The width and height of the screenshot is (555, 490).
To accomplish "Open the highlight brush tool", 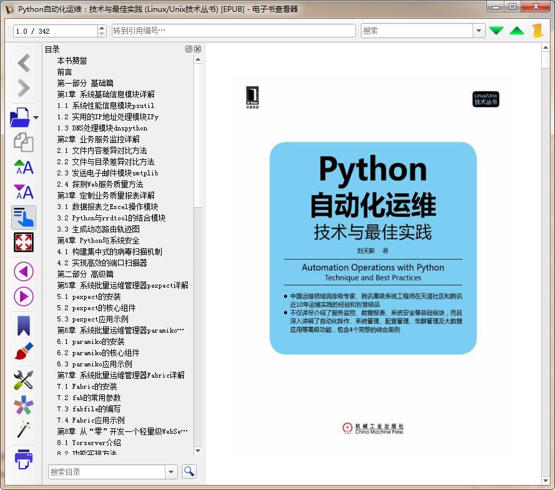I will (x=24, y=351).
